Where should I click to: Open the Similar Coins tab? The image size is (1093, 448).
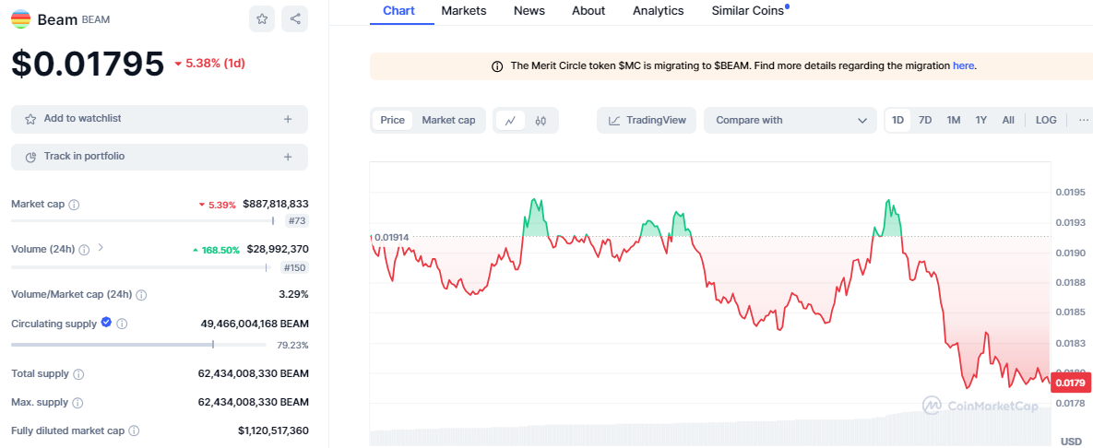(x=748, y=10)
